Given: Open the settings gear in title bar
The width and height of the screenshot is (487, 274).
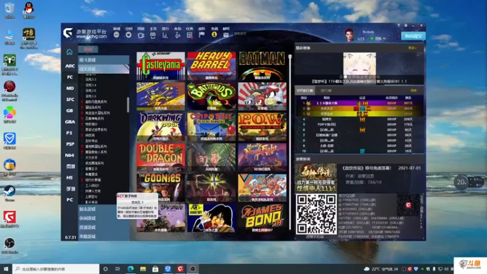Looking at the screenshot, I should tap(405, 26).
